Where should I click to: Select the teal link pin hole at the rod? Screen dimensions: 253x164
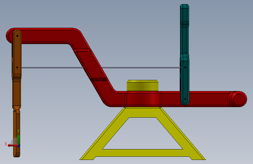[x=185, y=67]
